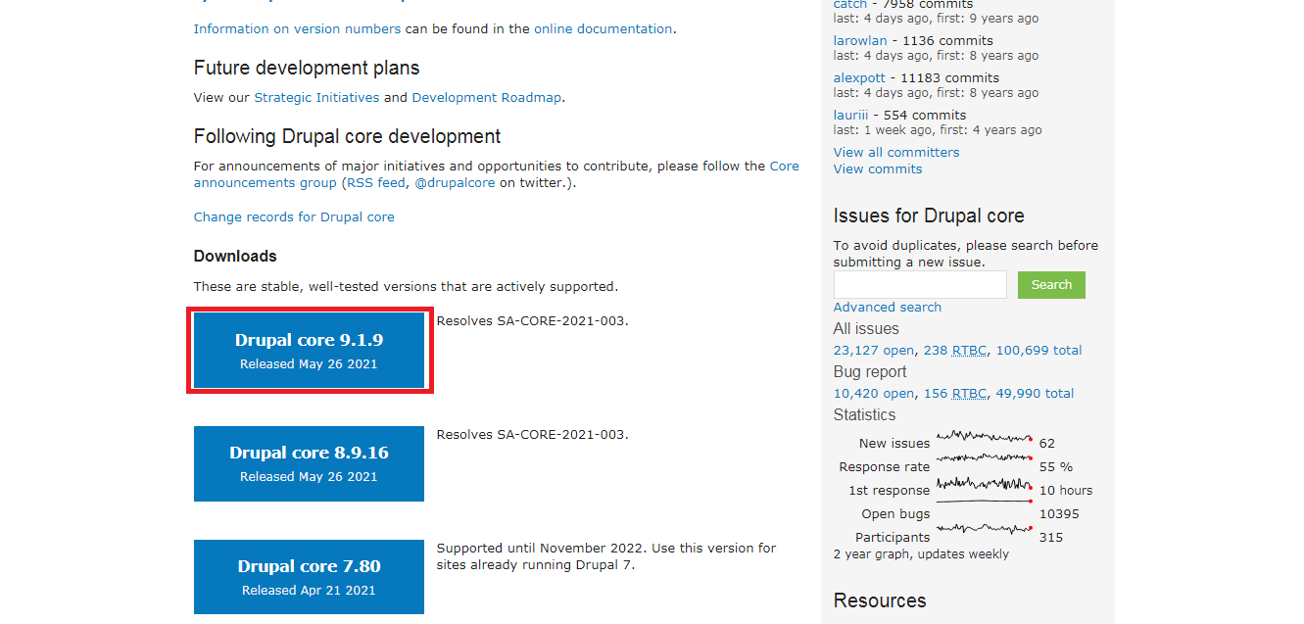Click the 1st response sparkline graph
The height and width of the screenshot is (624, 1304).
pos(985,483)
